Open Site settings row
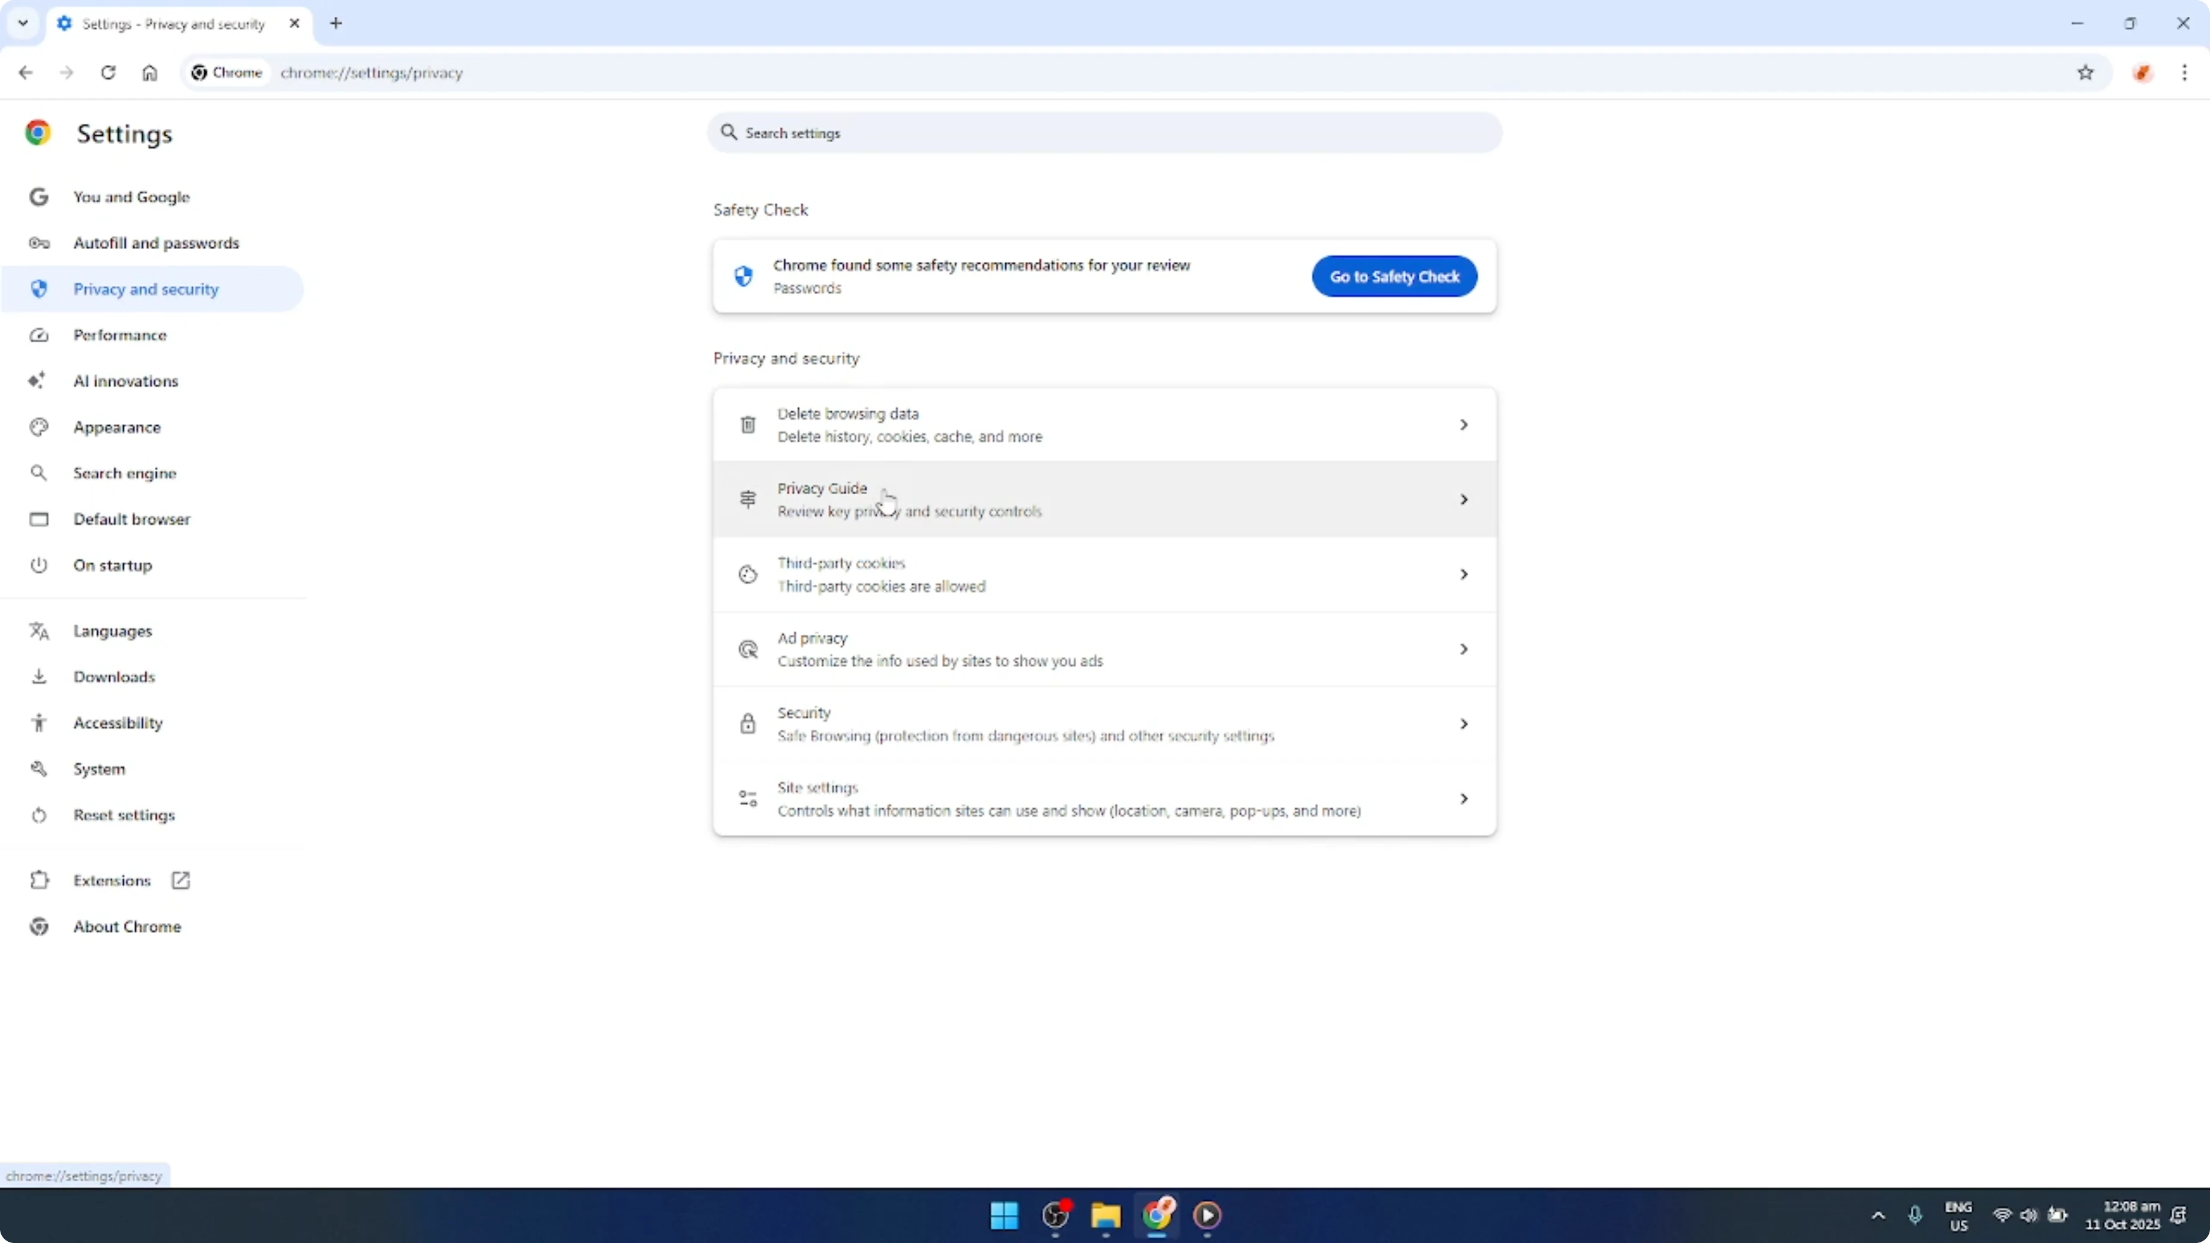The image size is (2210, 1243). click(x=1104, y=799)
